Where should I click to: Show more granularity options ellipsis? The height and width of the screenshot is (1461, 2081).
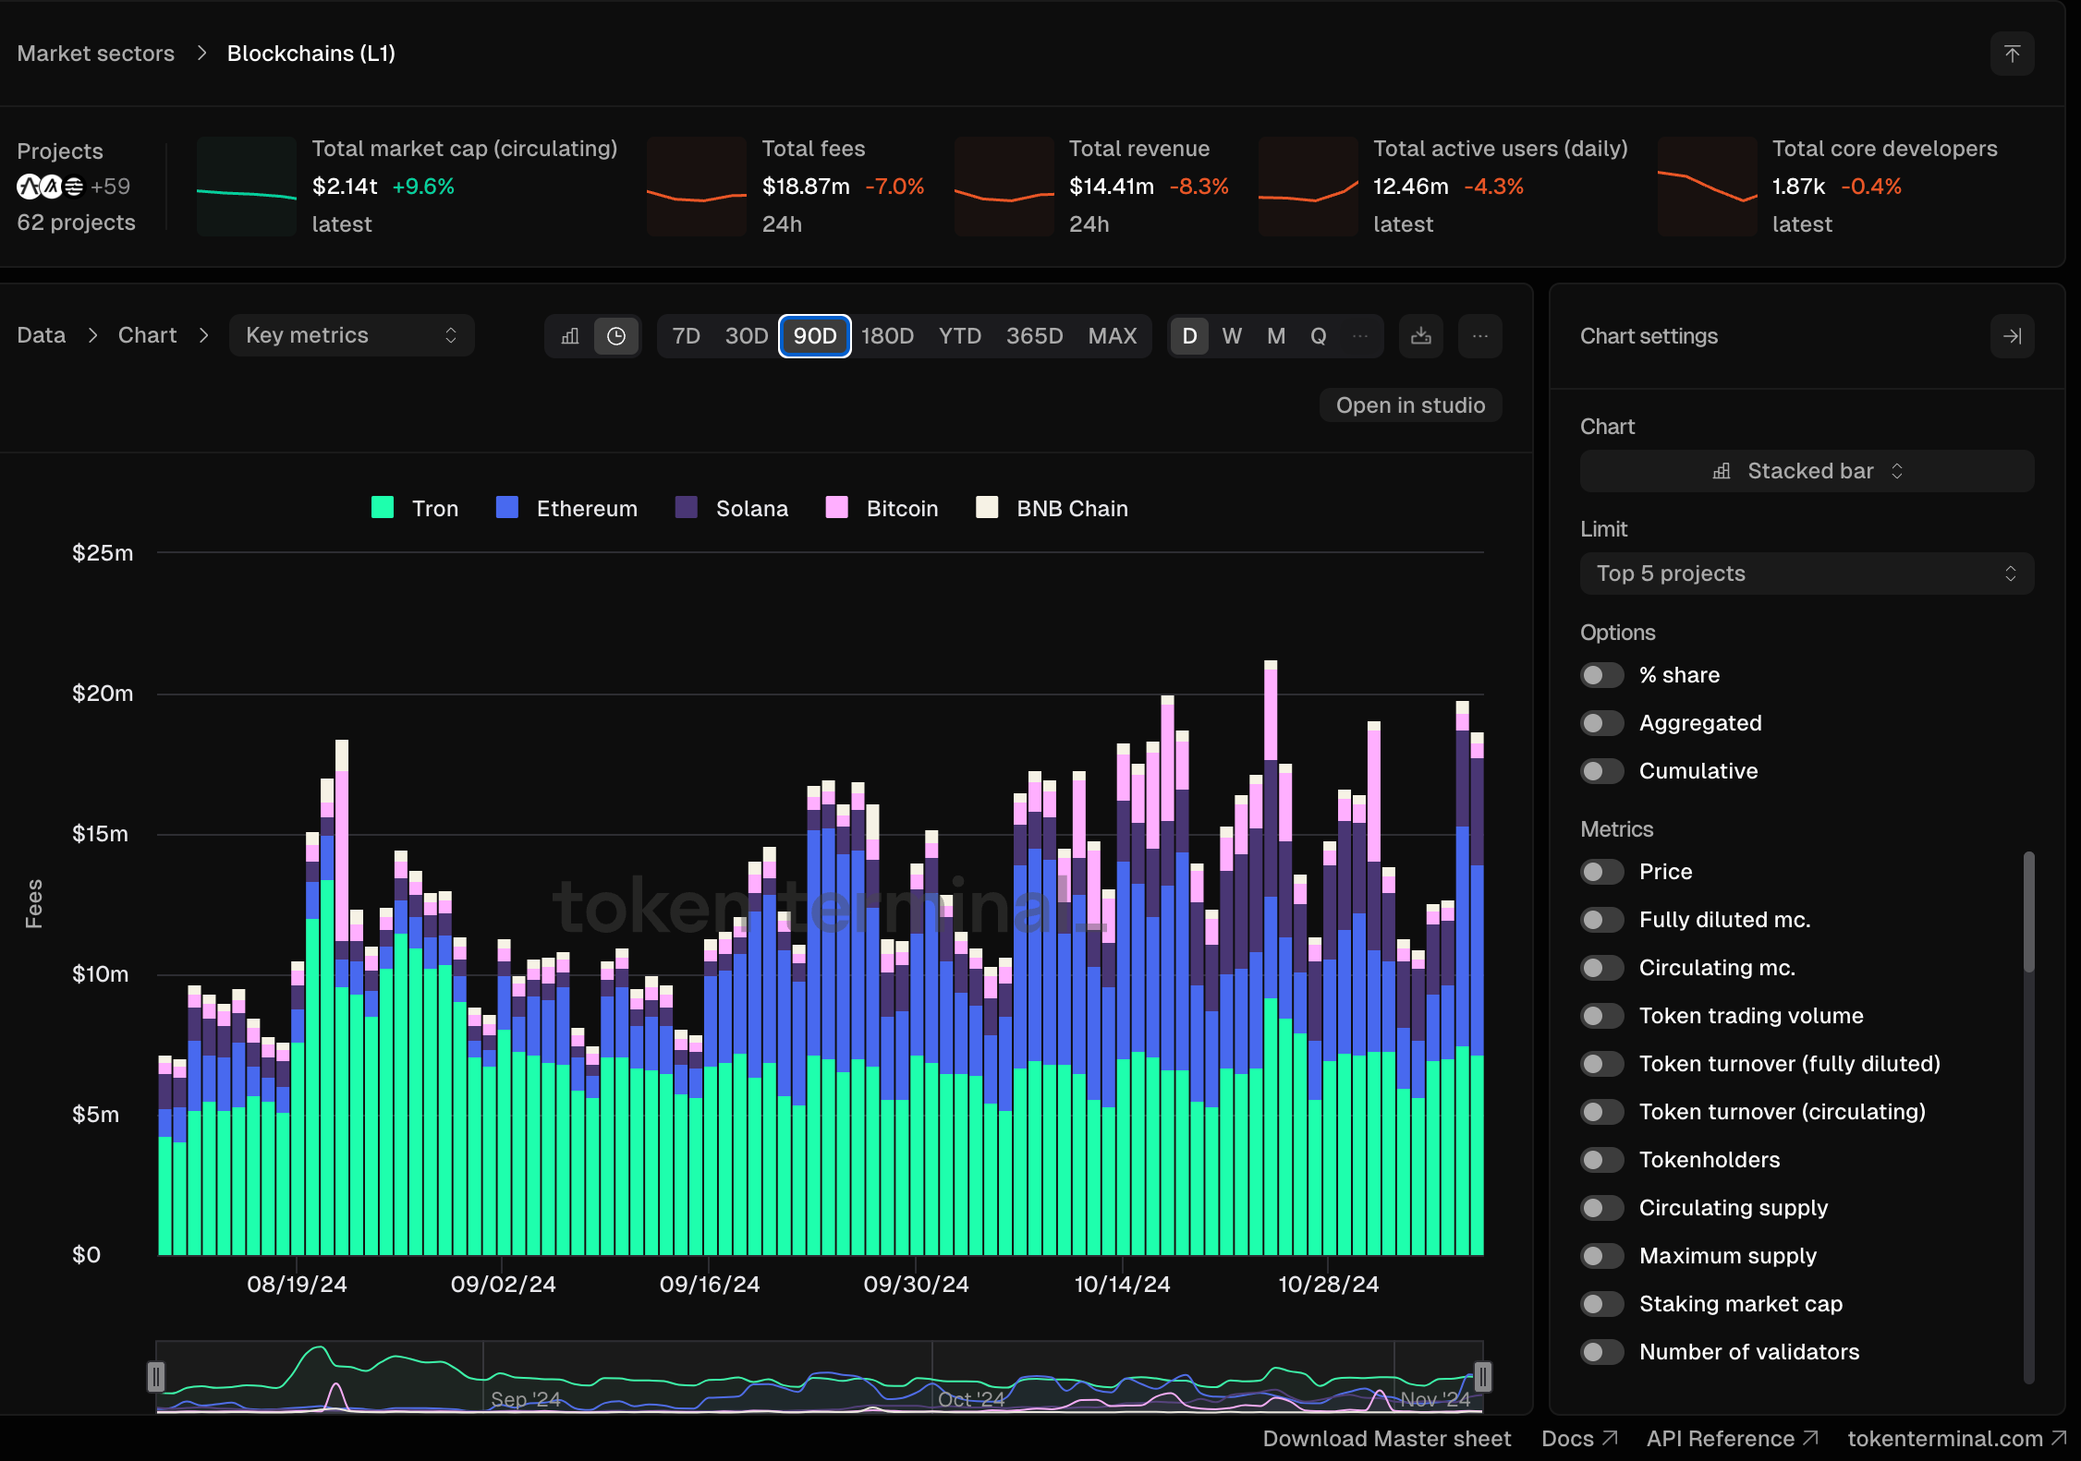coord(1360,336)
